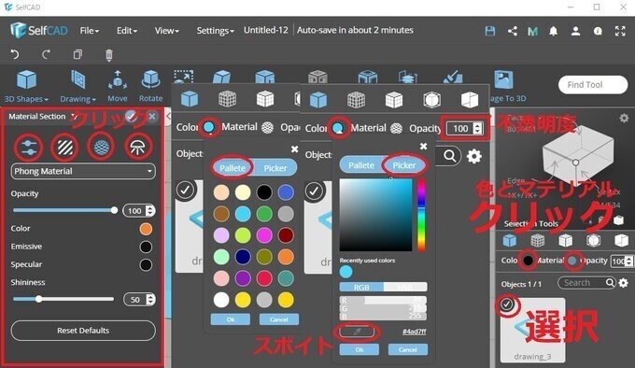635x368 pixels.
Task: Click the Shininess slider track
Action: [63, 299]
